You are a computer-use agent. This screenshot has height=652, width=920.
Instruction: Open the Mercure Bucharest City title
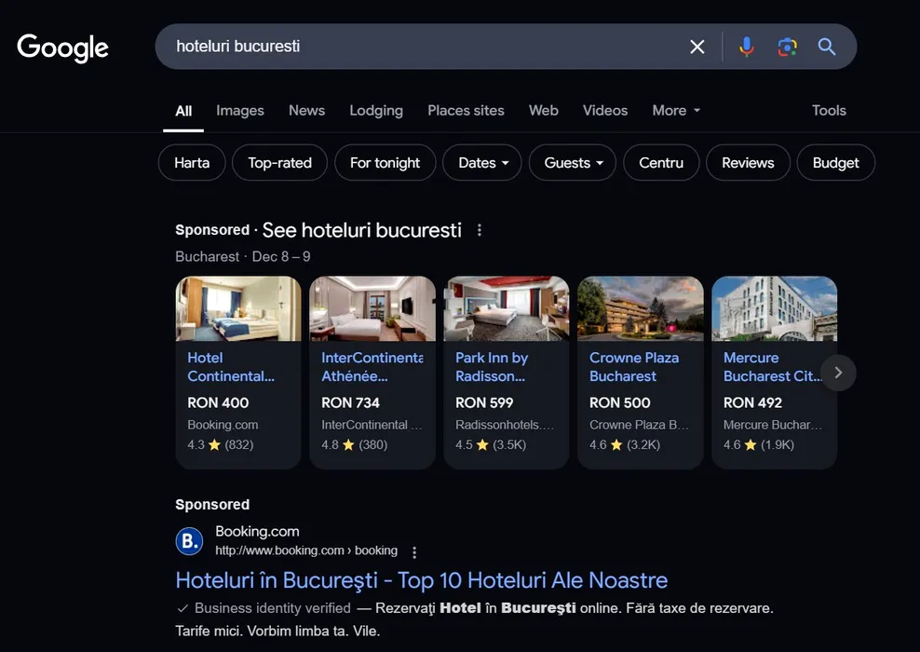772,367
